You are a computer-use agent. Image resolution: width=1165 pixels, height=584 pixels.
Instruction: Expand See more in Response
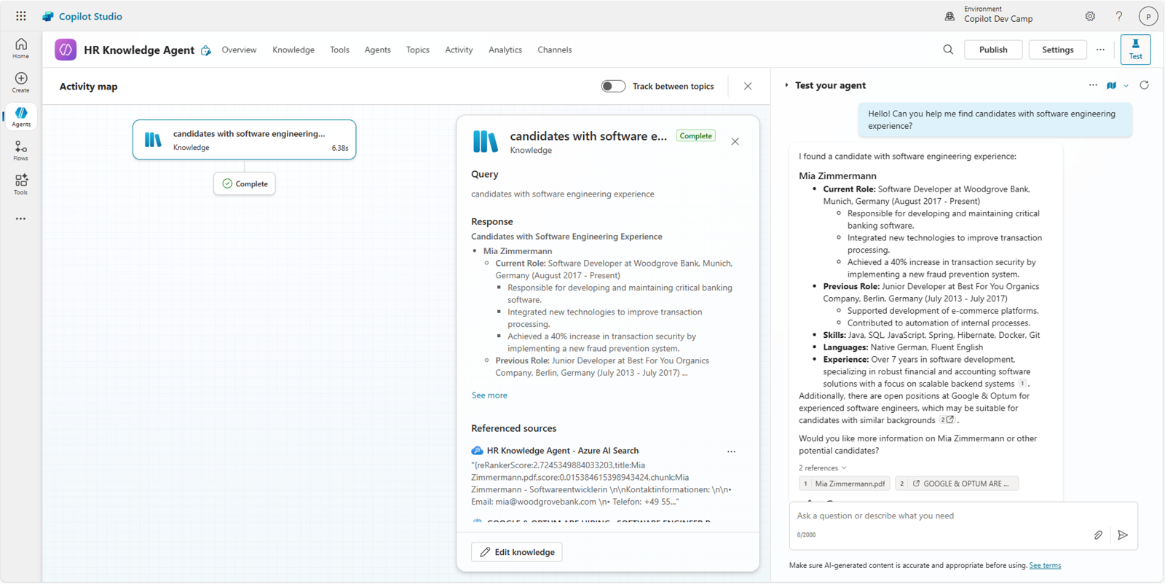coord(489,395)
